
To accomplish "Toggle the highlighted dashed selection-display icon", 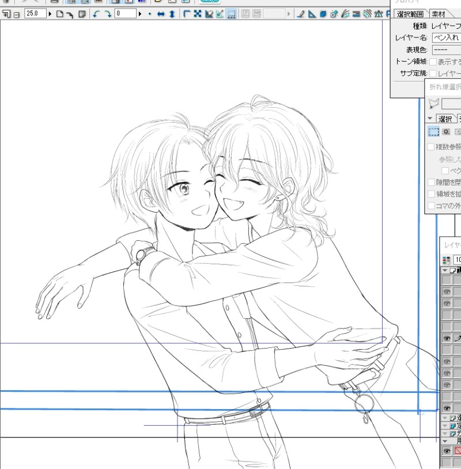I will click(x=231, y=14).
